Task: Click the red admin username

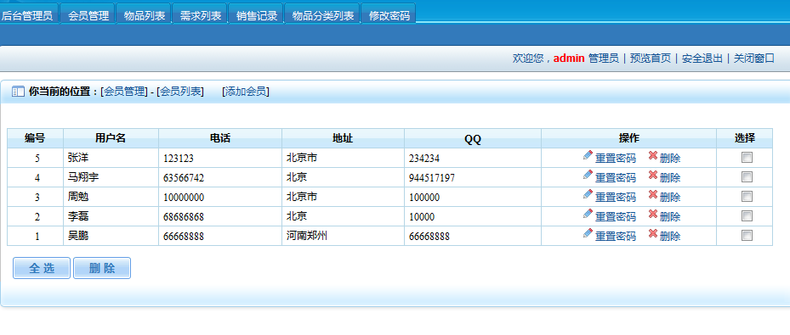Action: coord(569,59)
